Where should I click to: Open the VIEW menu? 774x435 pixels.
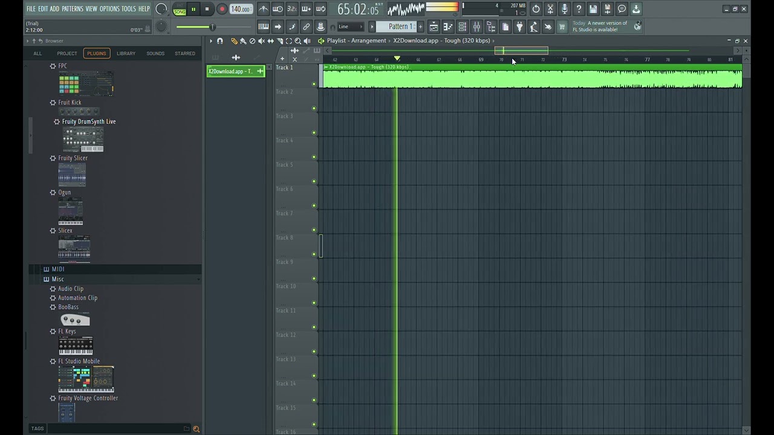91,8
